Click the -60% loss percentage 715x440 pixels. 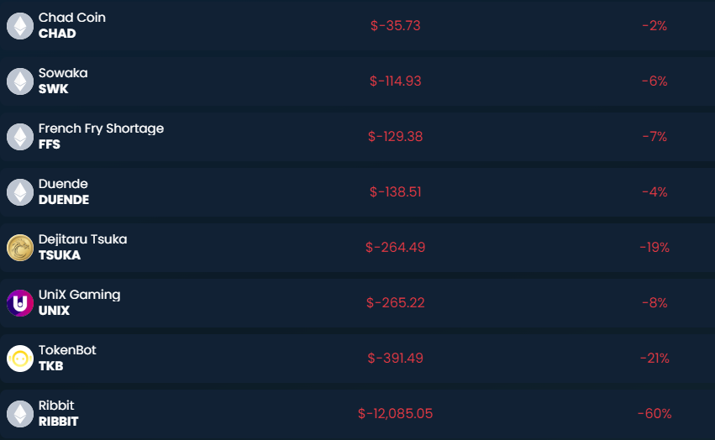[654, 414]
